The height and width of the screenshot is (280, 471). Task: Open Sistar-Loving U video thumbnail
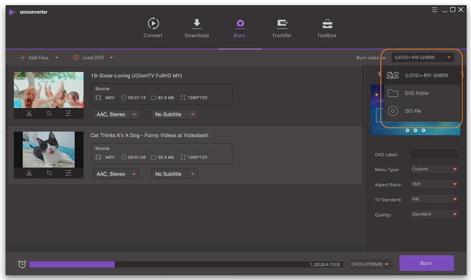pyautogui.click(x=48, y=90)
